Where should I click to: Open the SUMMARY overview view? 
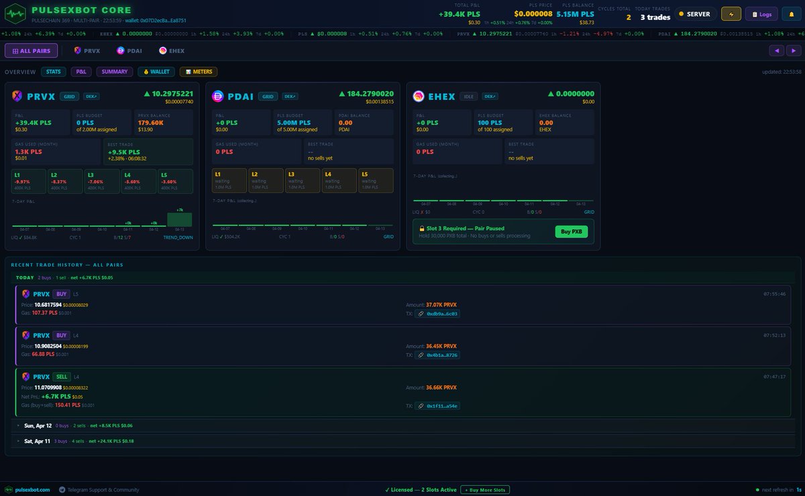[115, 72]
